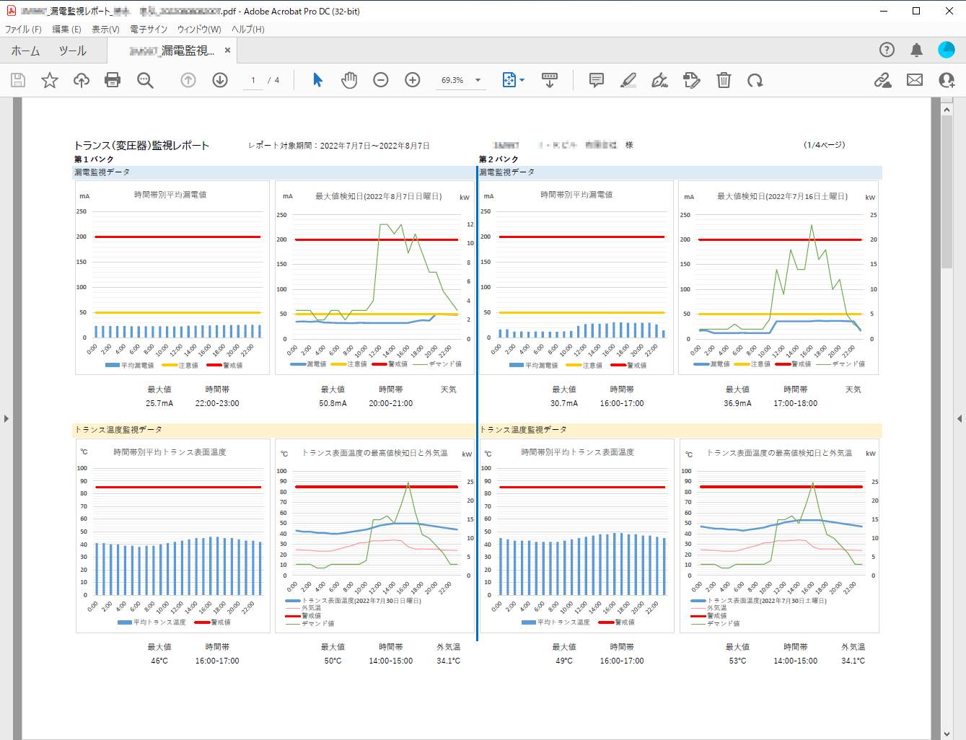Click the current page number field
Screen dimensions: 966x740
253,80
